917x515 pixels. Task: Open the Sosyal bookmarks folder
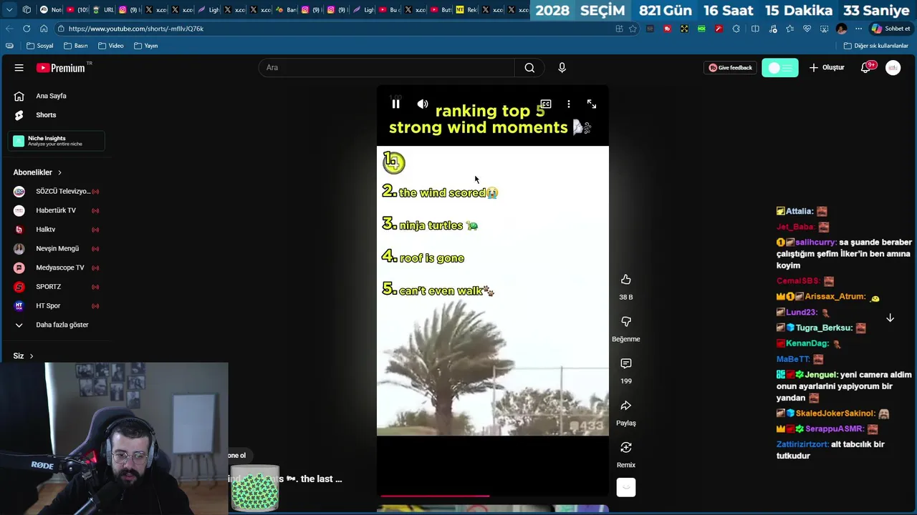pos(39,46)
